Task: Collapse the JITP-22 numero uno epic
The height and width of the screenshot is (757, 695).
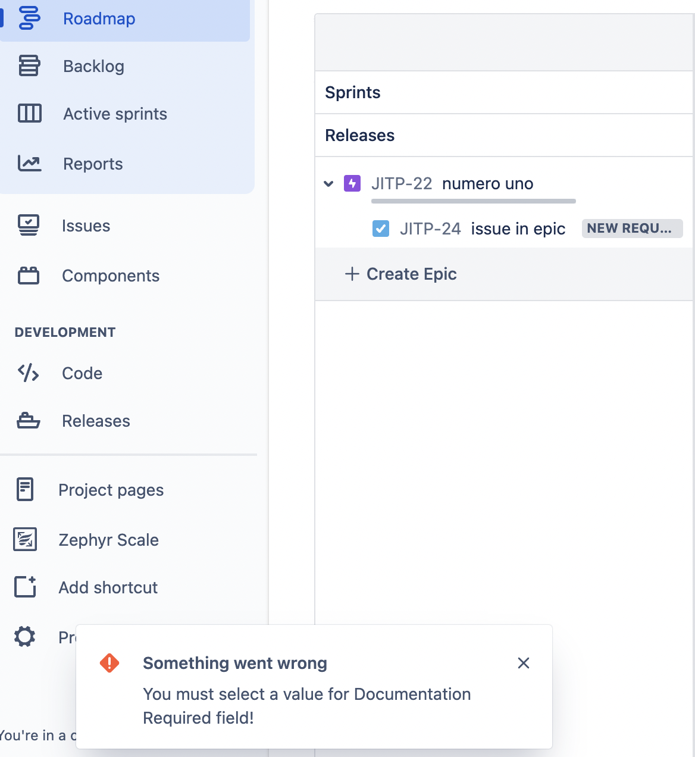Action: pyautogui.click(x=328, y=183)
